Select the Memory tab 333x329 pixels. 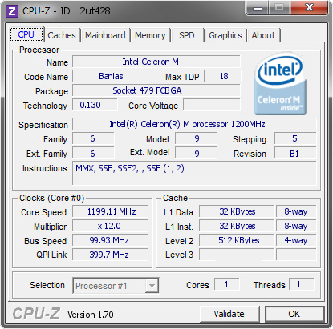click(x=150, y=35)
